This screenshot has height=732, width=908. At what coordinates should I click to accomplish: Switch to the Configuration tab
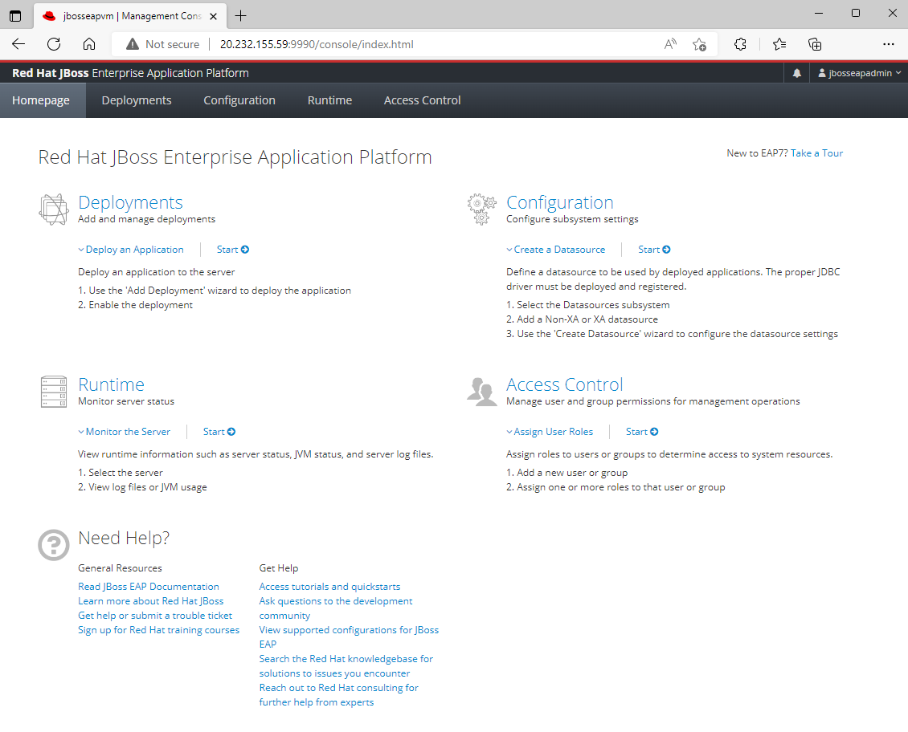click(239, 100)
